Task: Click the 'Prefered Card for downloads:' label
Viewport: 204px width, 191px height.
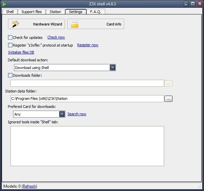Action: click(31, 107)
